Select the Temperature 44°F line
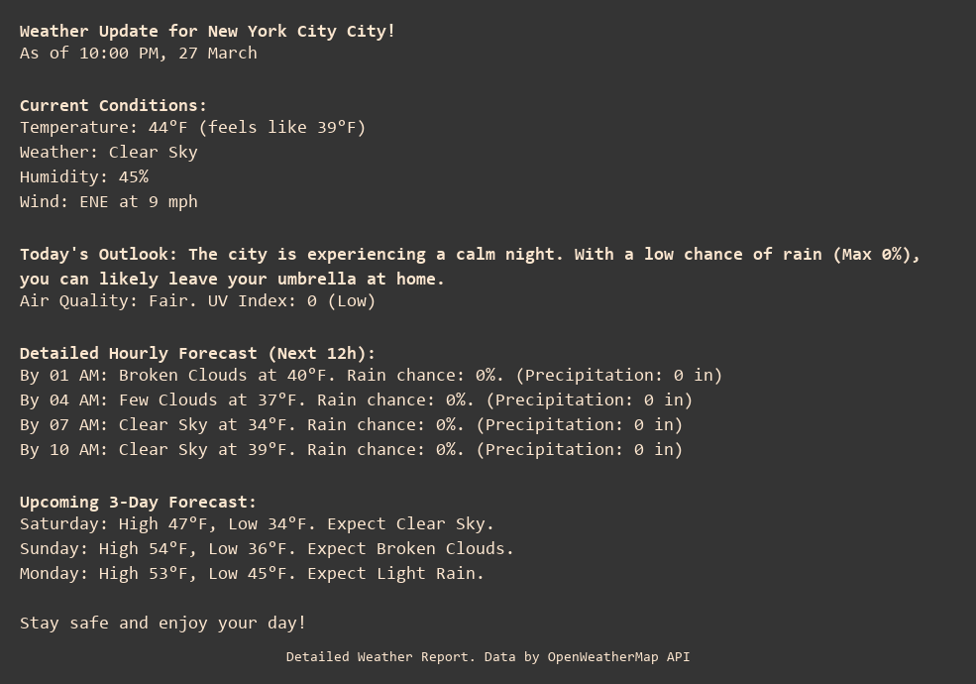Screen dimensions: 976x684 pos(192,127)
